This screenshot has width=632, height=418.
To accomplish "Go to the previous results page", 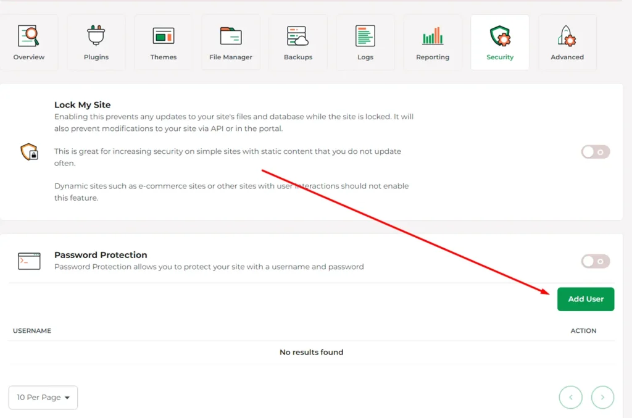I will [x=570, y=398].
